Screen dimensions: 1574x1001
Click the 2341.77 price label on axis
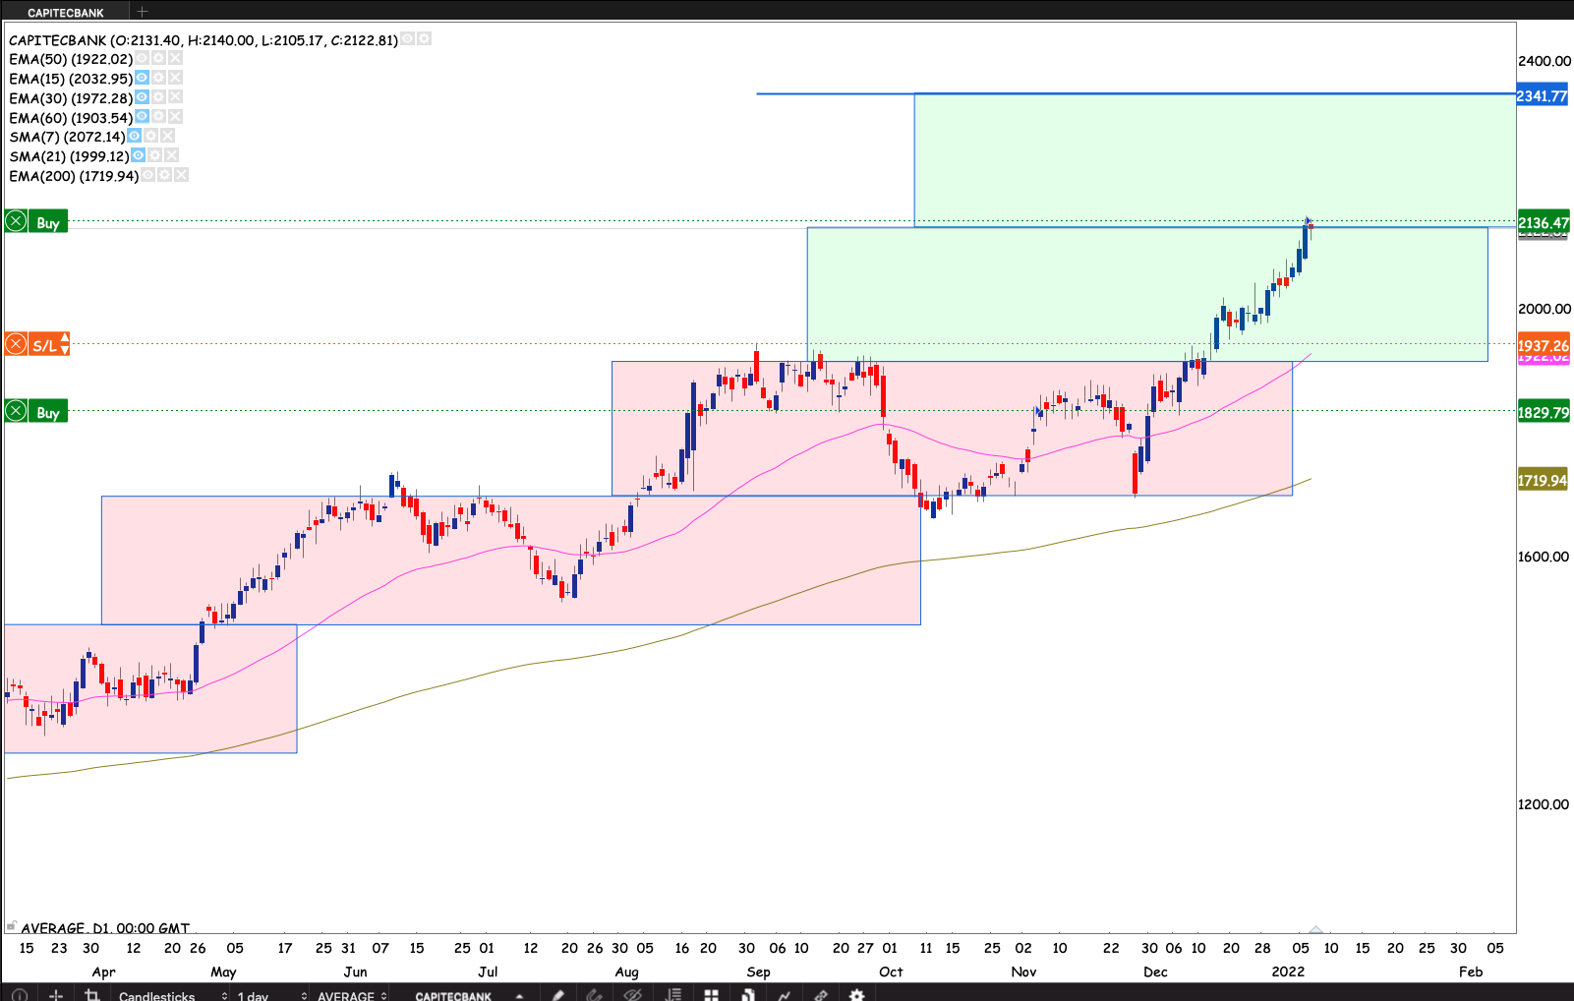[x=1542, y=95]
